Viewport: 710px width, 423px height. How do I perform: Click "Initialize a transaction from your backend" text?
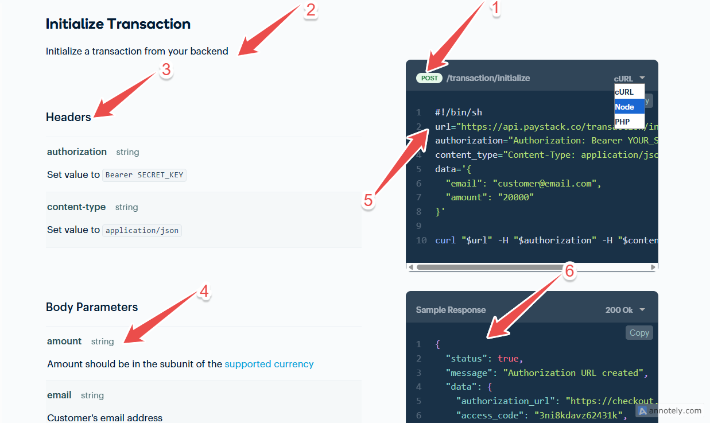coord(137,51)
